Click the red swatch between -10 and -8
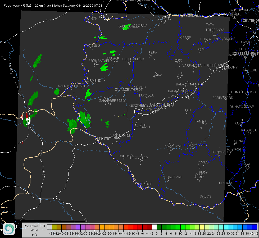The width and height of the screenshot is (259, 238). 135,227
